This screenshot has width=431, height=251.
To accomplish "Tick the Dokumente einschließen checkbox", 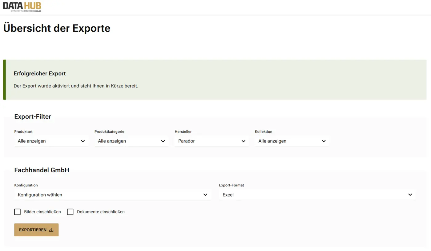I will (x=70, y=212).
